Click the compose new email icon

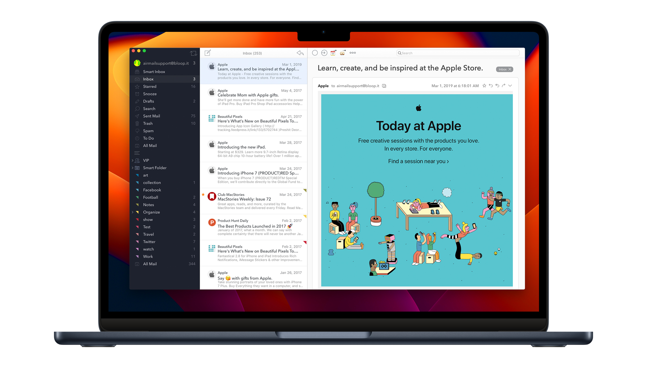[x=209, y=53]
